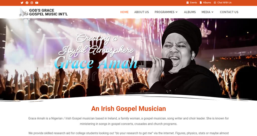Open the Albums navigation item
Viewport: 257px width, 136px height.
(190, 12)
